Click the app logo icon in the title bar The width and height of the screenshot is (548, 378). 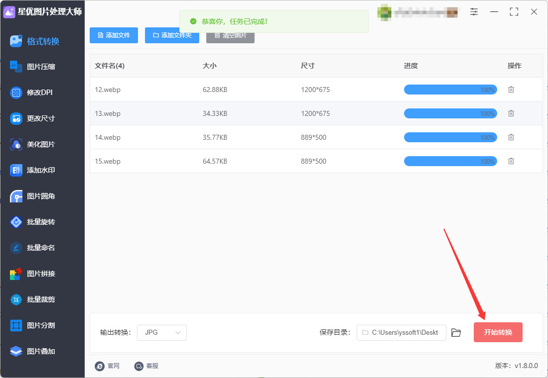click(x=9, y=12)
